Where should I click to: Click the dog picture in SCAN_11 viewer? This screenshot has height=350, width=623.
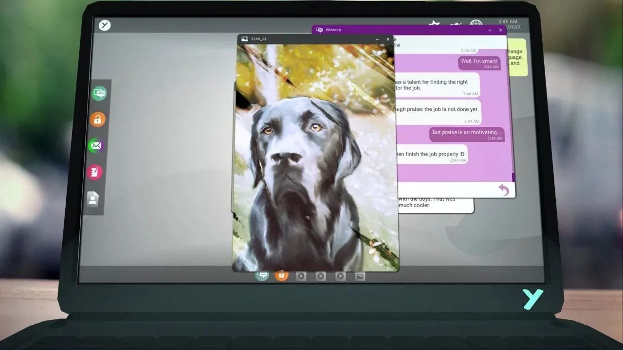pos(314,158)
